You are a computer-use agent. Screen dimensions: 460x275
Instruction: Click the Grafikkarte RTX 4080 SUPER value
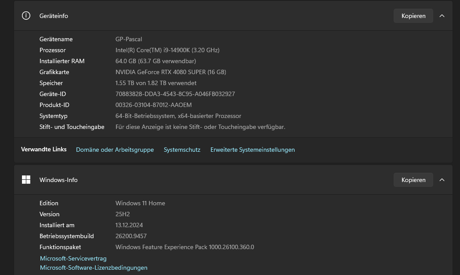171,72
